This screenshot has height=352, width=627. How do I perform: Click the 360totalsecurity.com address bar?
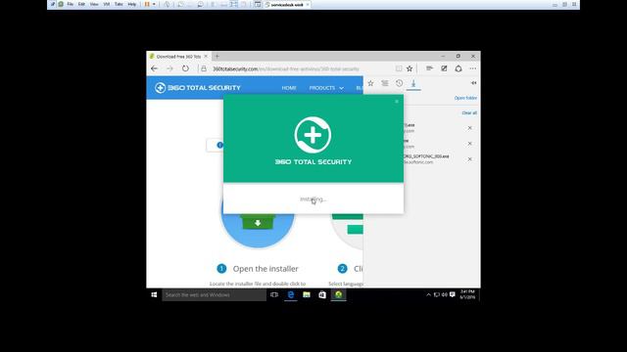(x=285, y=68)
